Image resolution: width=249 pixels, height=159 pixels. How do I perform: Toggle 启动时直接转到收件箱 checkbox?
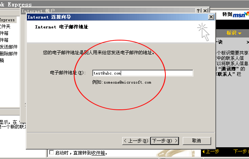tap(51, 152)
